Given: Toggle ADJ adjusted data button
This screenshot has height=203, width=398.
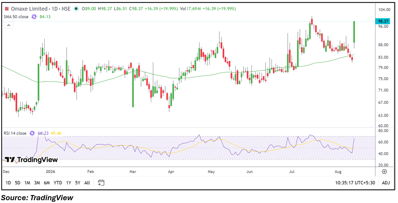Looking at the screenshot, I should 385,183.
